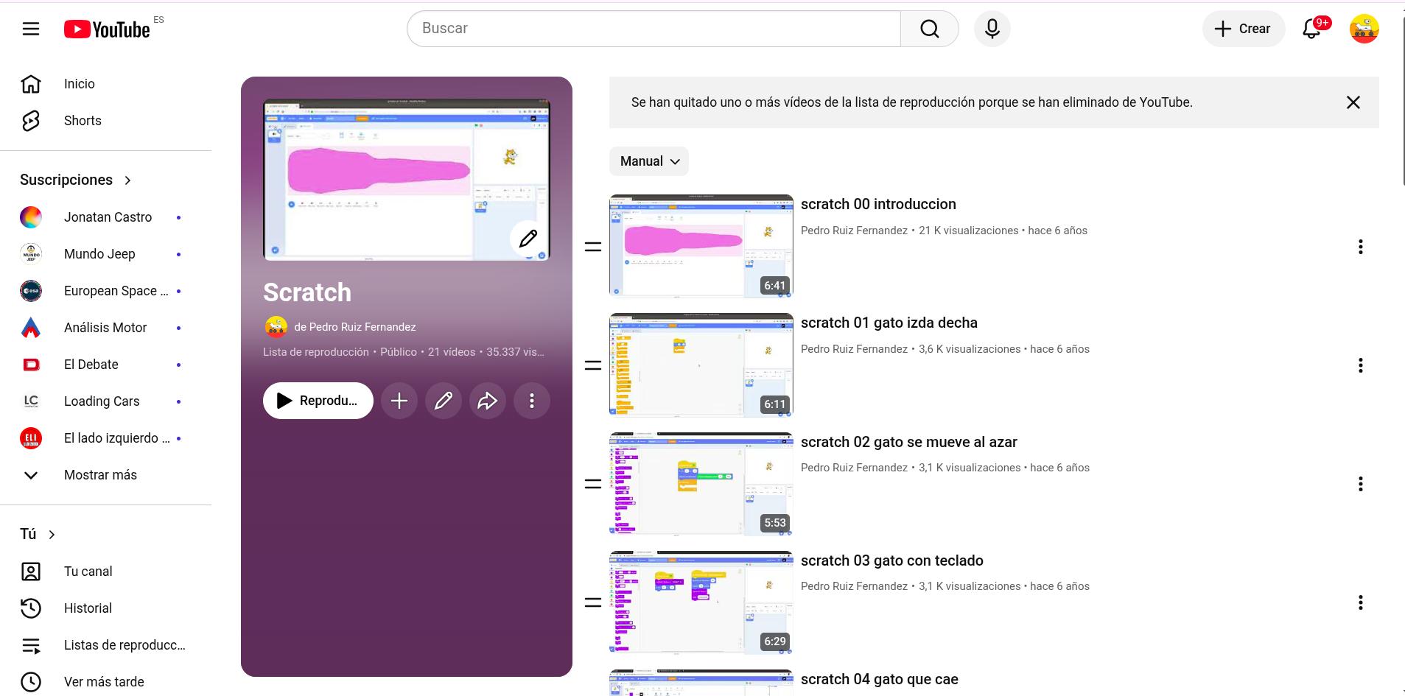1405x696 pixels.
Task: Open video scratch 00 introduccion title
Action: tap(878, 204)
